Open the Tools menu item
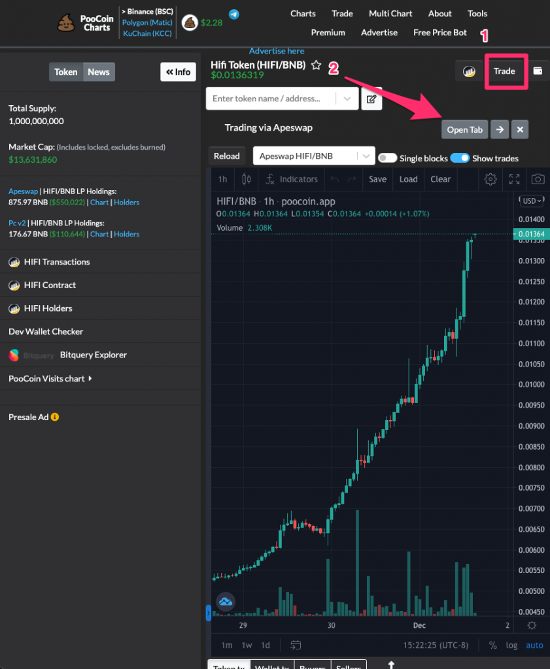This screenshot has width=550, height=669. [x=477, y=14]
